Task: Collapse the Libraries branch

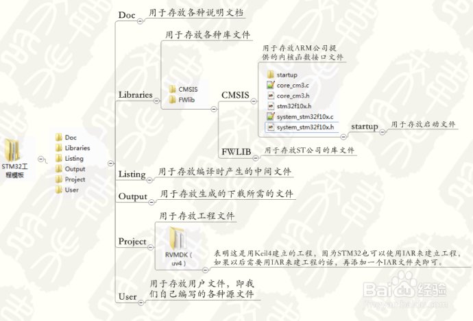Action: (x=156, y=101)
